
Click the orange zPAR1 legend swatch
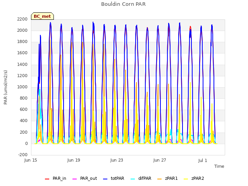160,179
